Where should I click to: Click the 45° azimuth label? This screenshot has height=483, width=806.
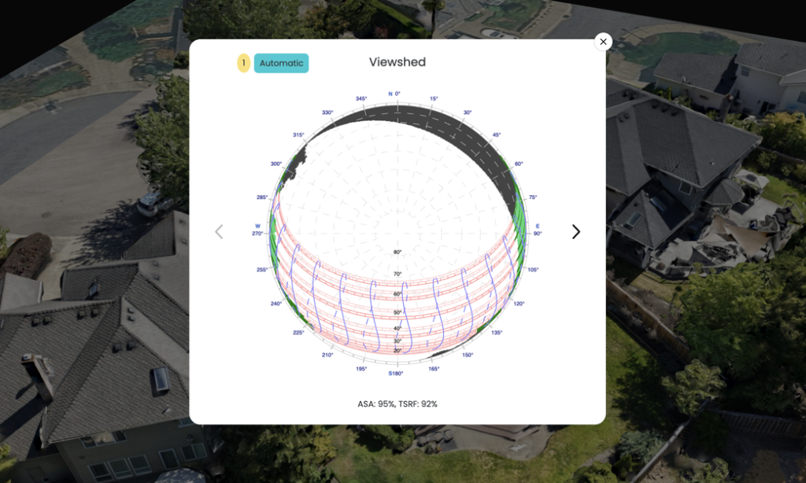[496, 135]
